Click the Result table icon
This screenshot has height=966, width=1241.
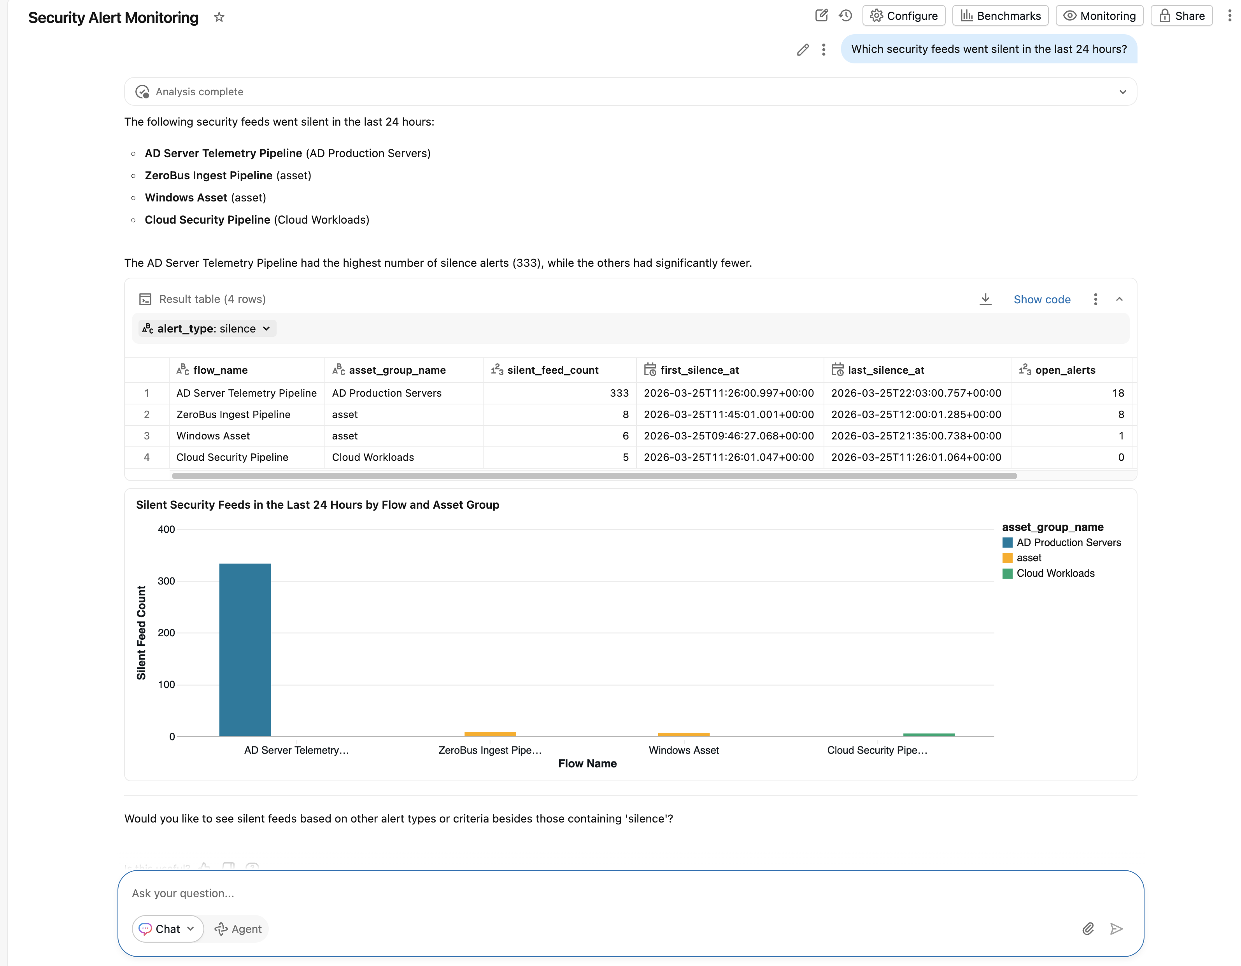(x=145, y=299)
